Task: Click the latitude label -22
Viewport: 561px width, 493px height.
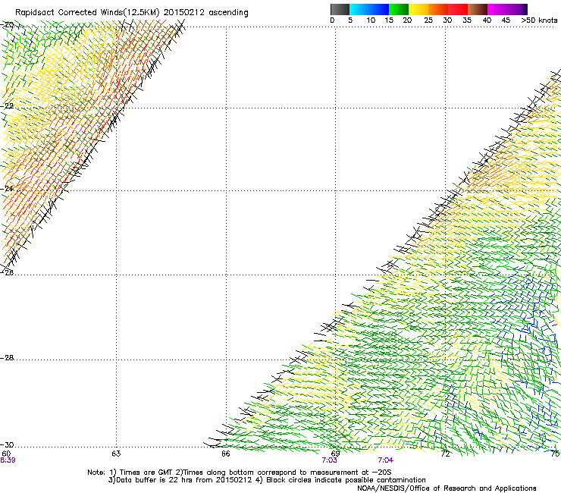Action: [x=8, y=106]
